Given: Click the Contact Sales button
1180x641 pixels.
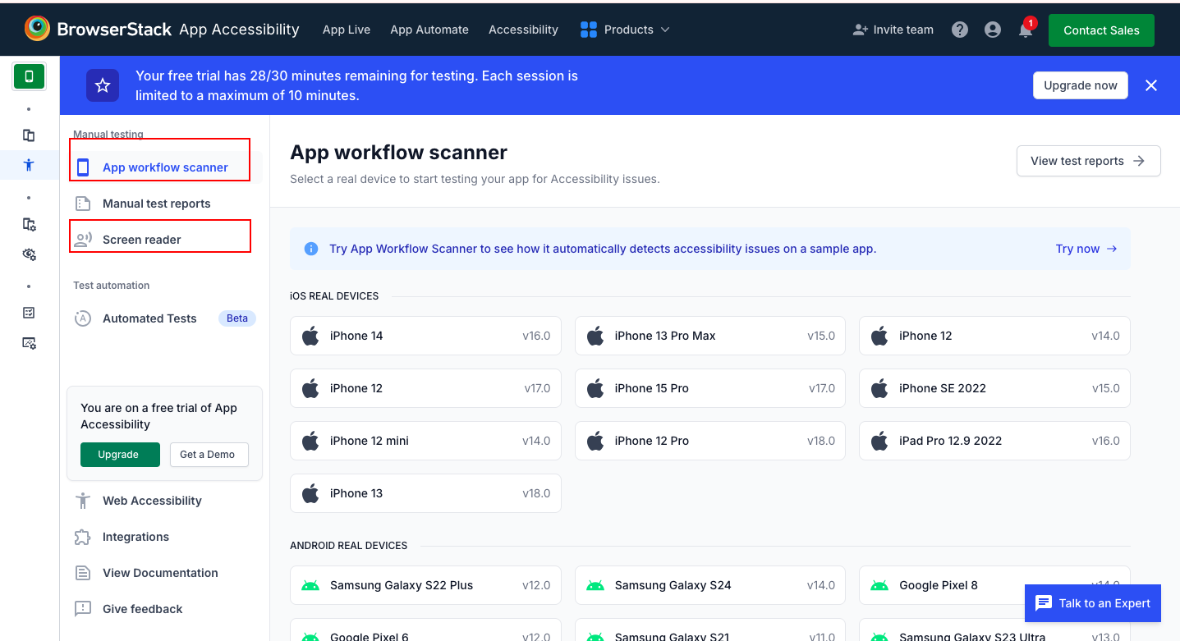Looking at the screenshot, I should 1101,30.
